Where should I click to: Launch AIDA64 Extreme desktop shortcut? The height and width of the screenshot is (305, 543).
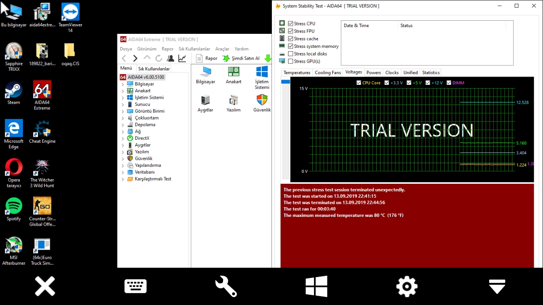pyautogui.click(x=42, y=95)
